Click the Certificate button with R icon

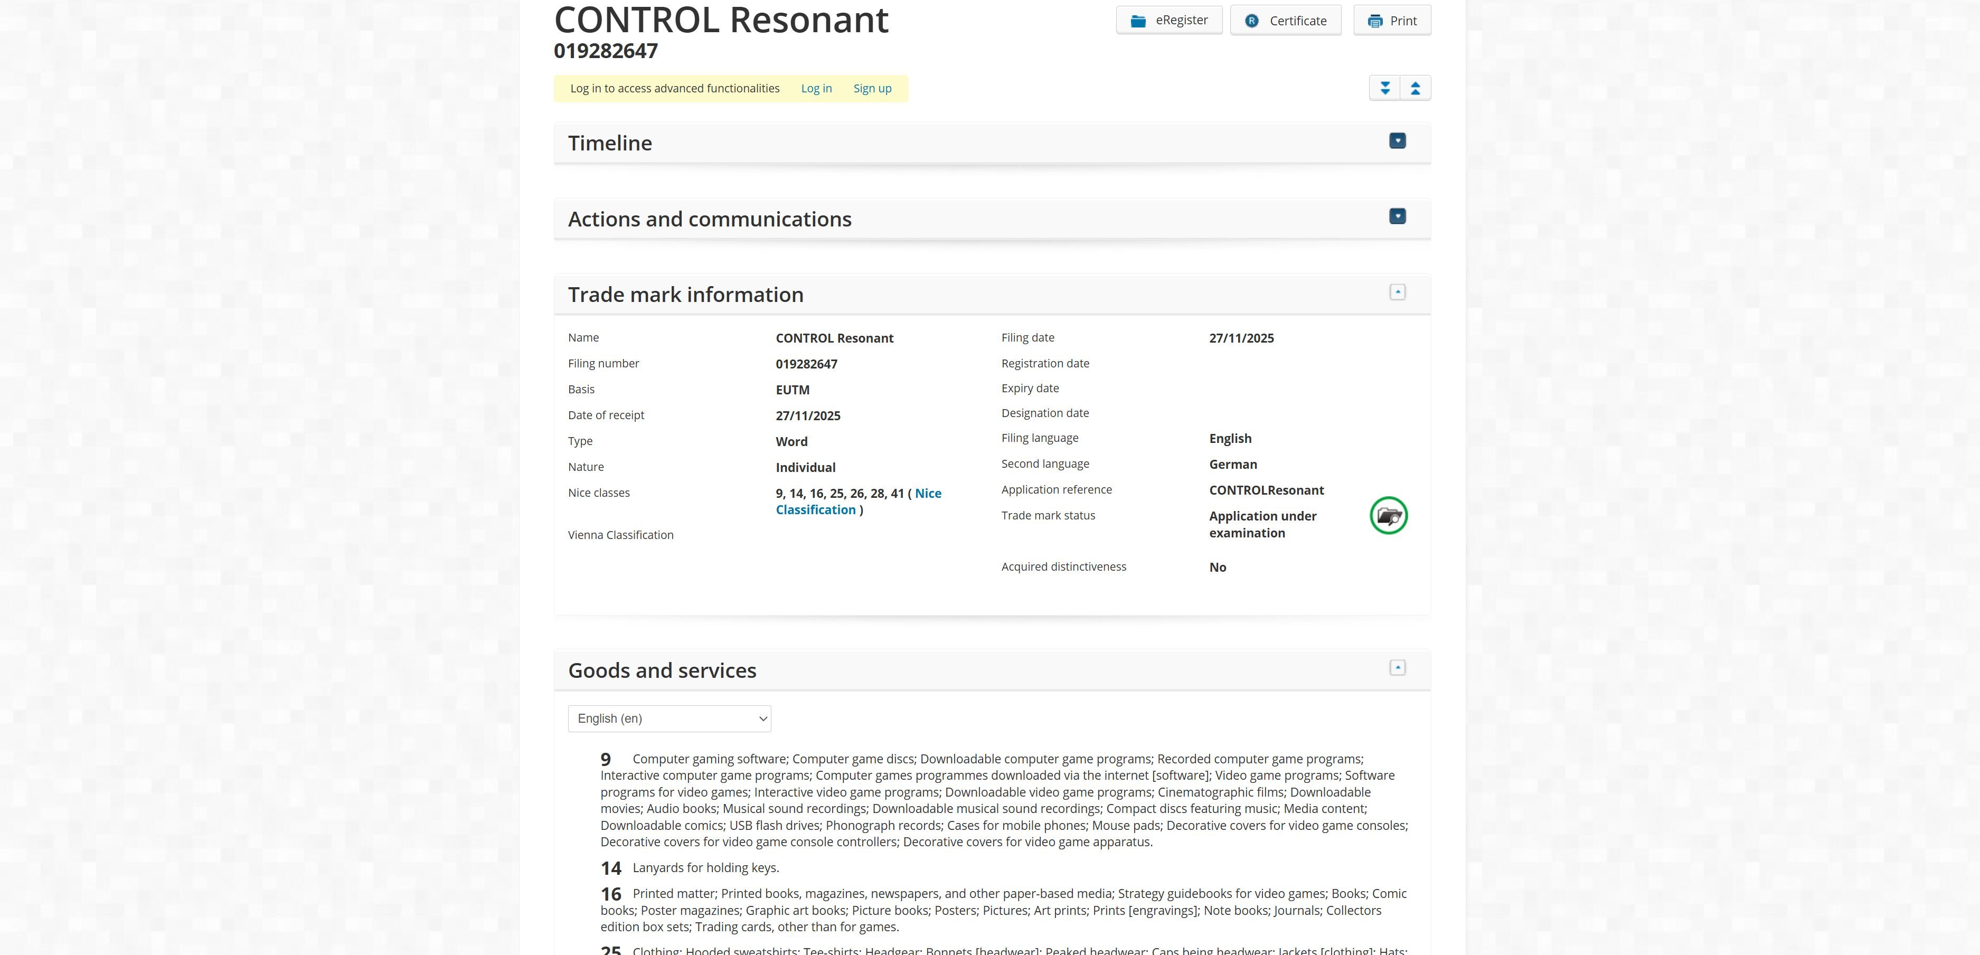[x=1285, y=21]
